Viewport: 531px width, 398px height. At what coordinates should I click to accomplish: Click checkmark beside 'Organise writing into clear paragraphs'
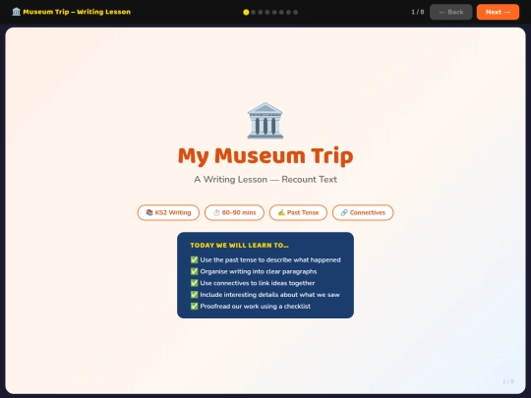tap(194, 271)
